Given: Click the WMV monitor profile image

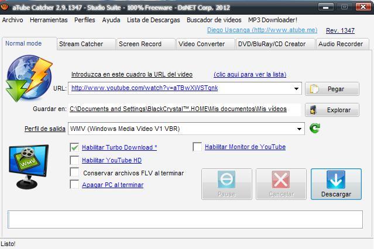Looking at the screenshot, I should 29,167.
